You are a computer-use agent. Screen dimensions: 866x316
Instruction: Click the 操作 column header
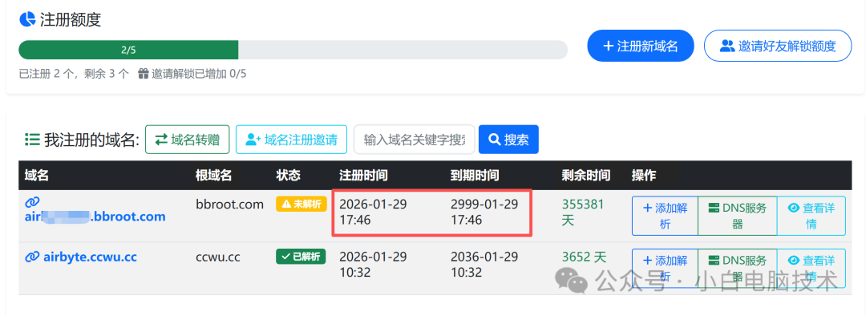click(644, 176)
